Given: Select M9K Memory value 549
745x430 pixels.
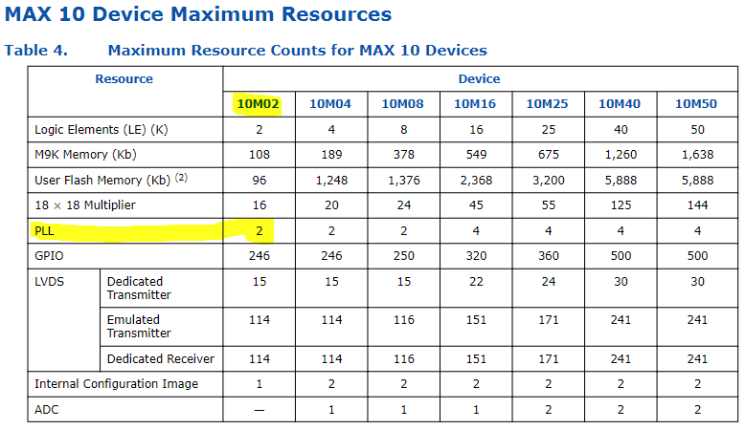Looking at the screenshot, I should point(476,155).
